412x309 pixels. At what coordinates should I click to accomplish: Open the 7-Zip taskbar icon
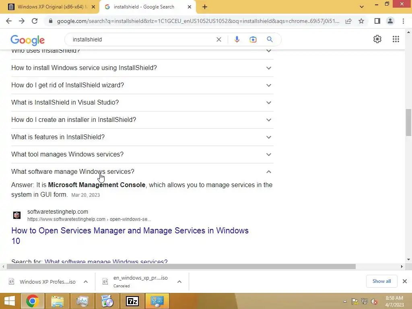click(x=132, y=301)
